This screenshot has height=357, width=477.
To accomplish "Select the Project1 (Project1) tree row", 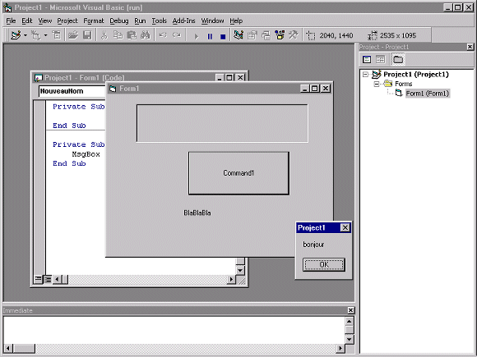I will click(416, 75).
